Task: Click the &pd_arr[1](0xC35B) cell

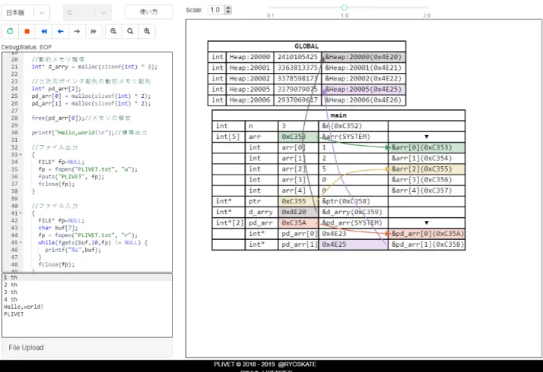Action: point(427,244)
